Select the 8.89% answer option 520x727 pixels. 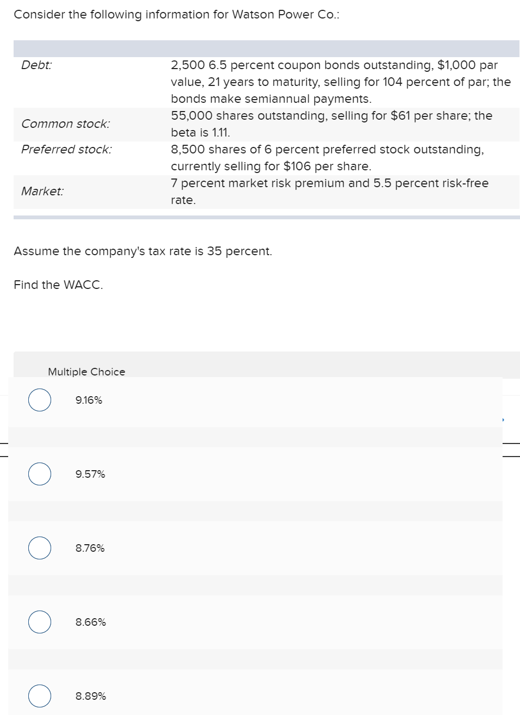(39, 696)
